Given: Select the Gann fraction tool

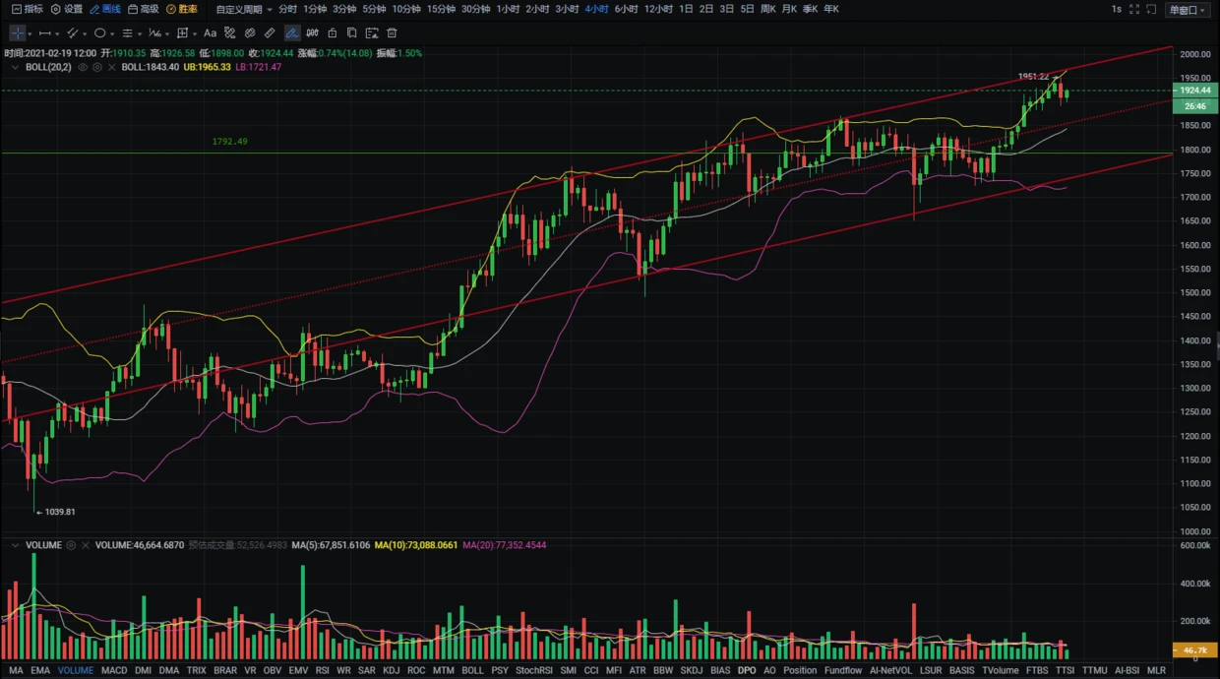Looking at the screenshot, I should point(154,33).
